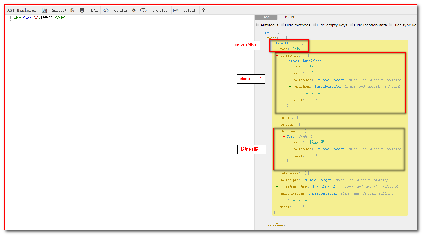Image resolution: width=422 pixels, height=235 pixels.
Task: Expand the startSourceSpan entry
Action: coord(277,187)
